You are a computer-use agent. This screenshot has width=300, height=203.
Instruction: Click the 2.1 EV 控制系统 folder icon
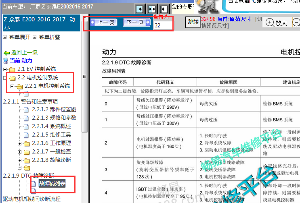[x=12, y=69]
